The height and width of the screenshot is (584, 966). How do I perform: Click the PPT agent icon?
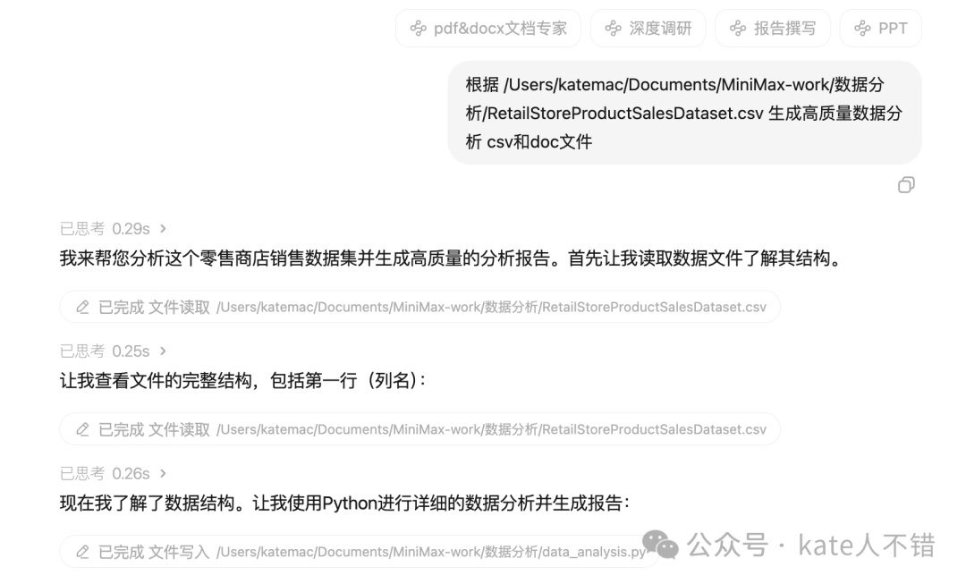click(862, 29)
